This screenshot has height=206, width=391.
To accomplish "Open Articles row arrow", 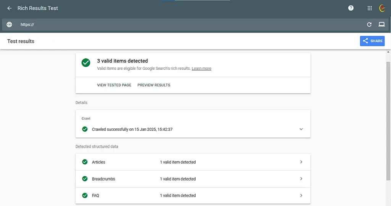I will (x=301, y=162).
